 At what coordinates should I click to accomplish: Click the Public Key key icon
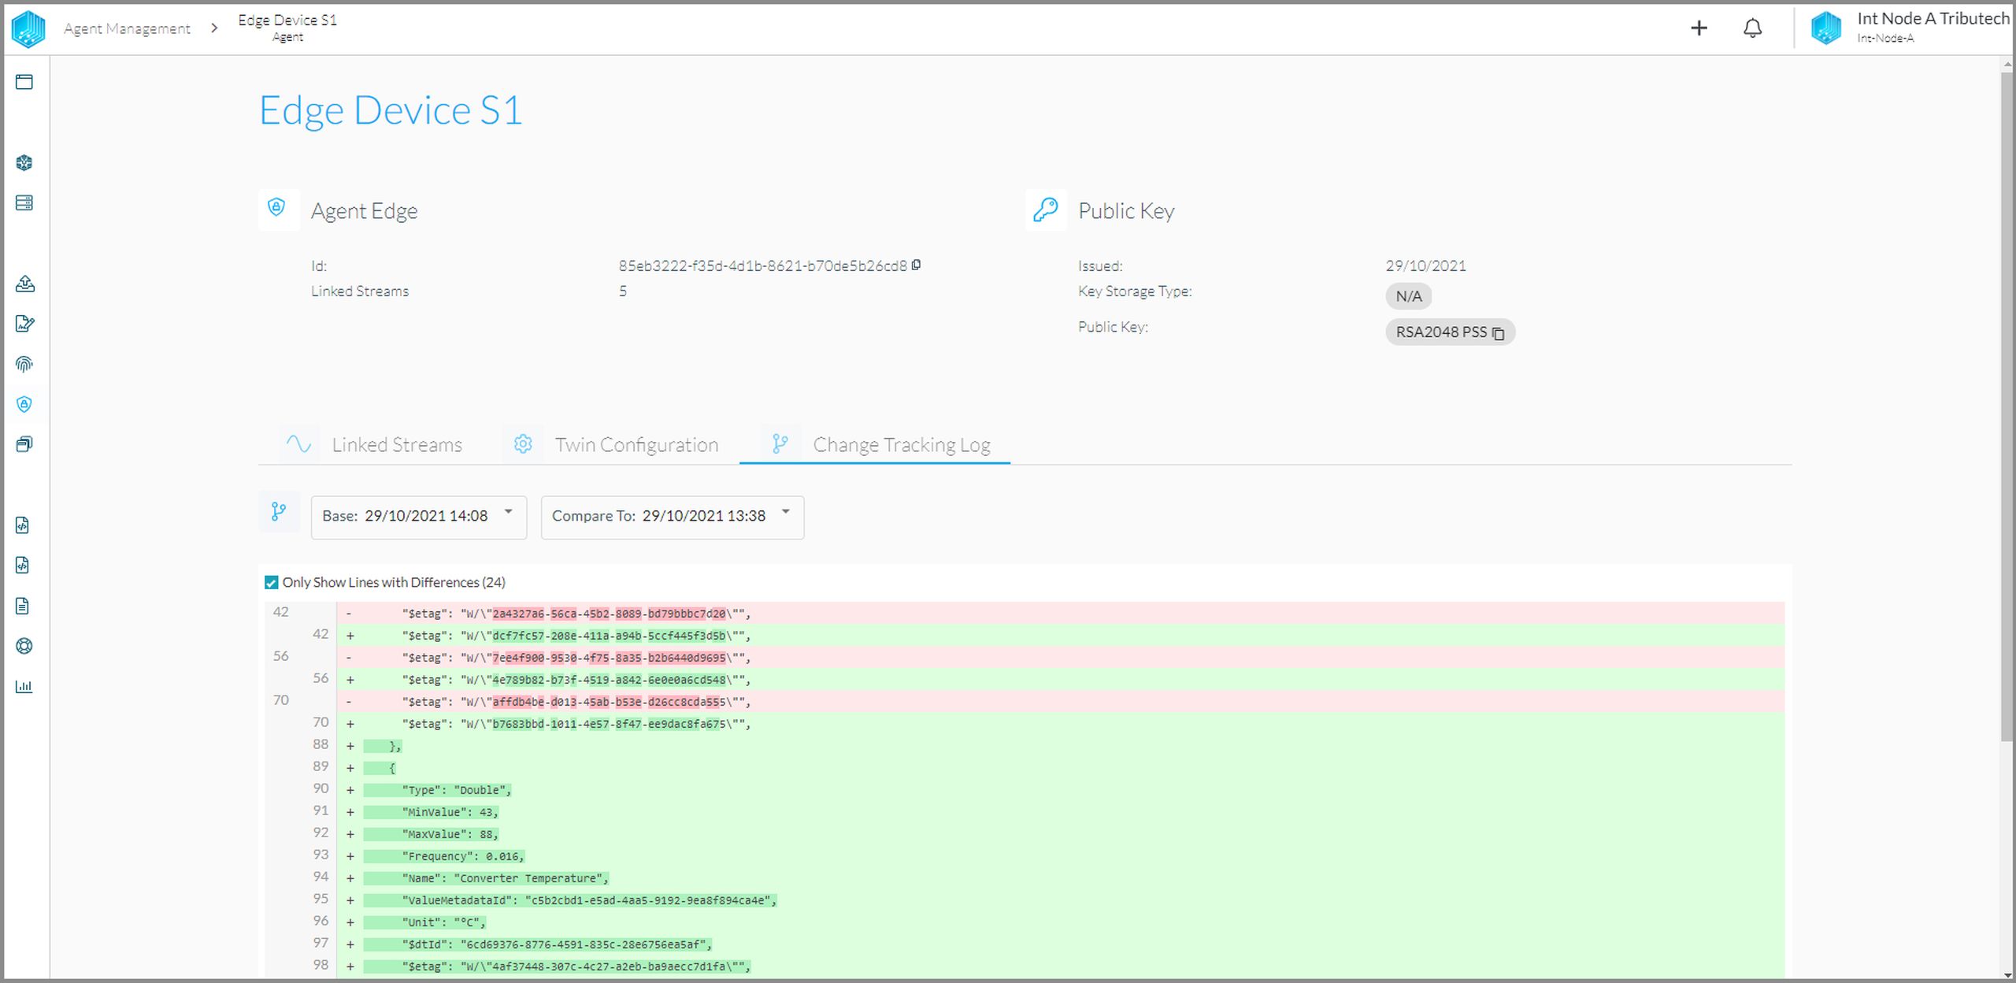1046,210
